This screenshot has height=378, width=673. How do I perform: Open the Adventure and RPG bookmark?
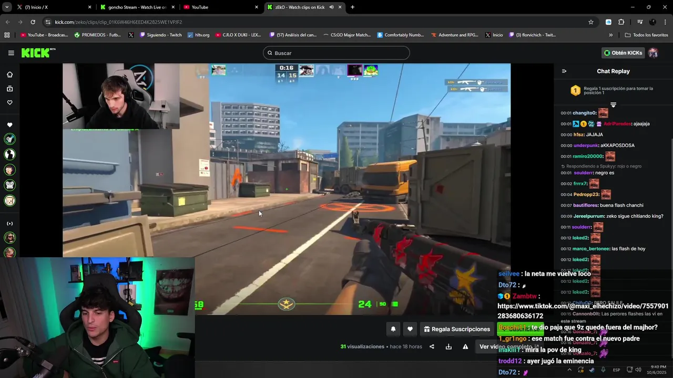(454, 35)
